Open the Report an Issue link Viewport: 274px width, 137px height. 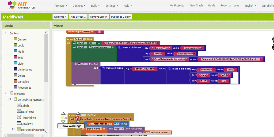pos(230,6)
